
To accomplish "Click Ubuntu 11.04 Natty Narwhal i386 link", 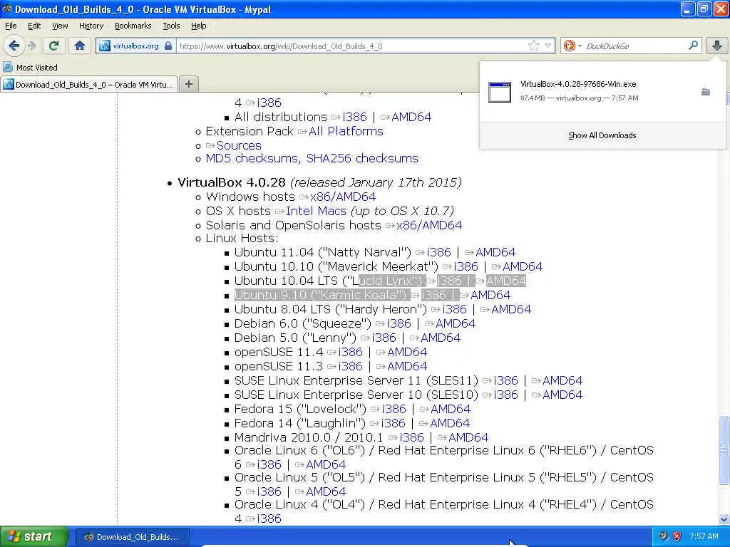I will coord(438,252).
